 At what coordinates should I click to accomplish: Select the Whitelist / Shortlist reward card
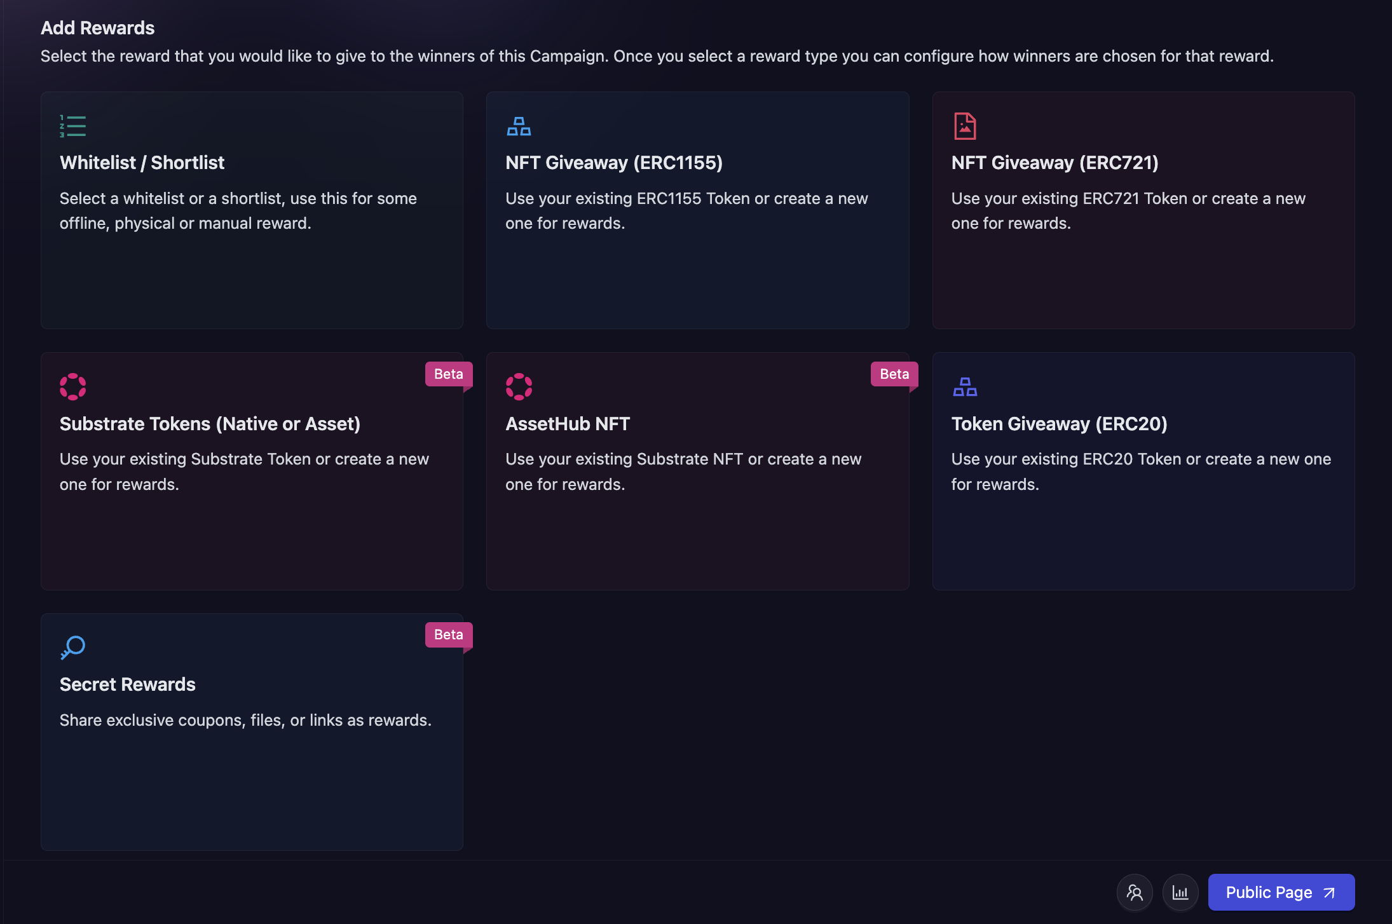[x=252, y=210]
